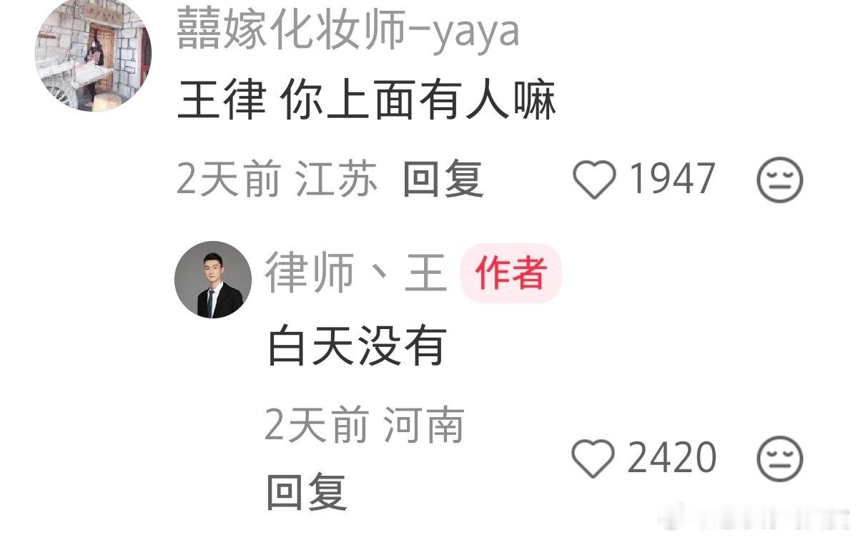Click the 回复 button under 河南
Viewport: 858px width, 538px height.
click(307, 491)
